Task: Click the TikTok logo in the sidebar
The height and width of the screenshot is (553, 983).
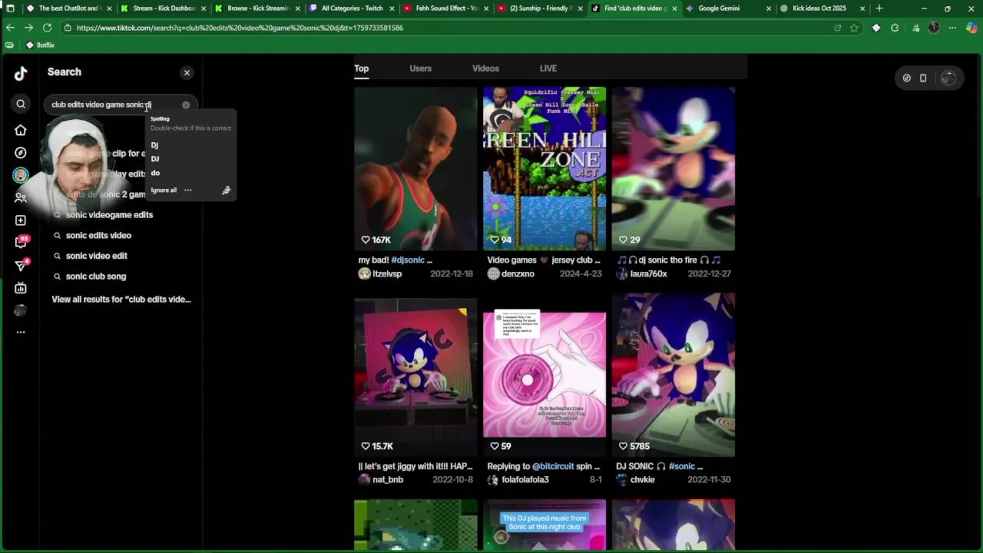Action: (21, 73)
